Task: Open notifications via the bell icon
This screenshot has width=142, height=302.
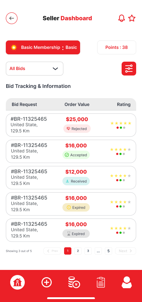Action: [122, 18]
